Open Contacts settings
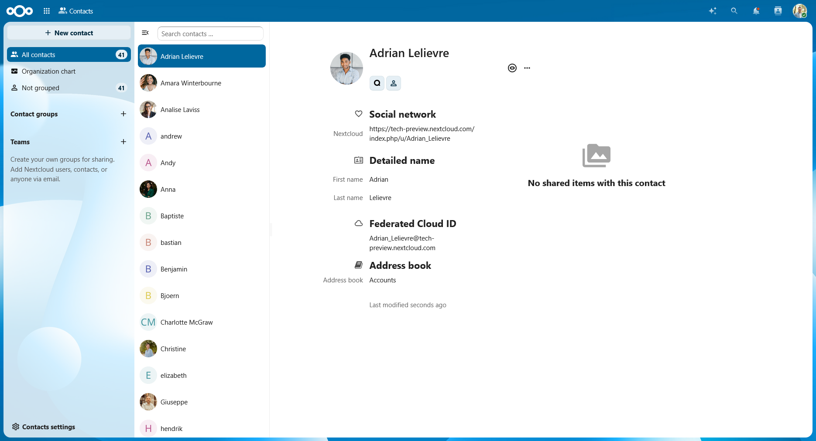 pyautogui.click(x=44, y=427)
